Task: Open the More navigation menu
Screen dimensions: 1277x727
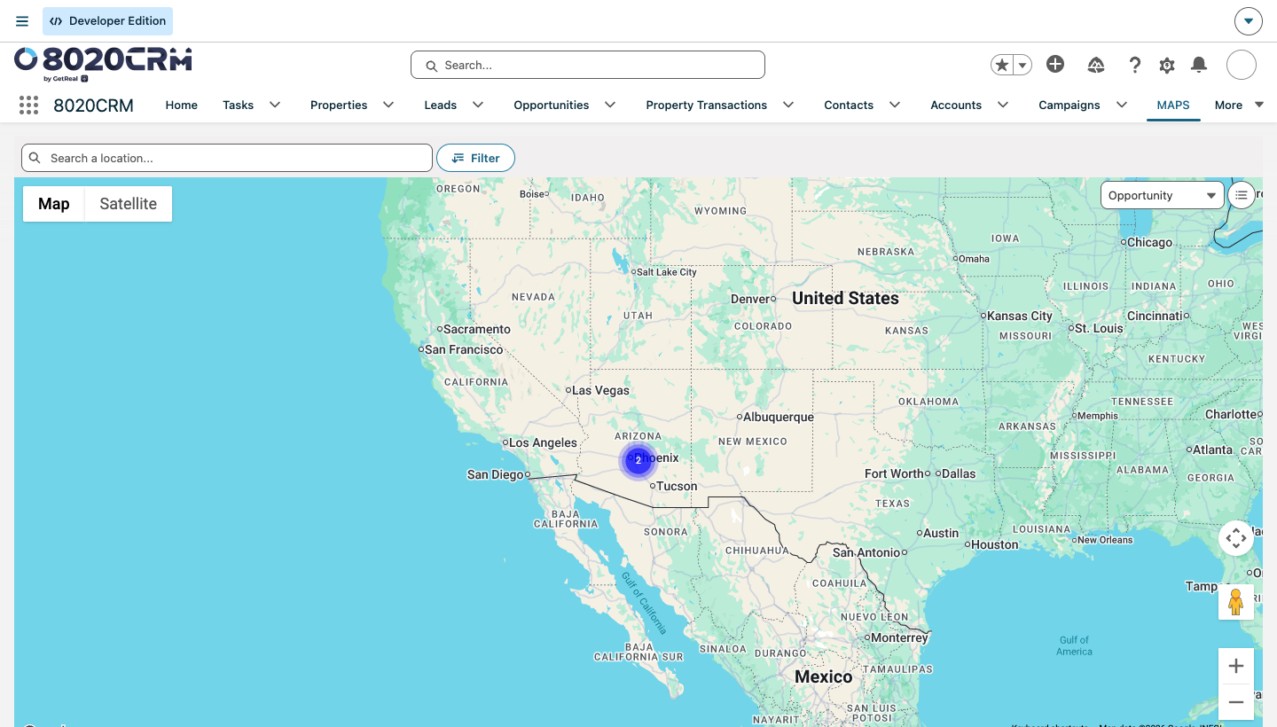Action: (x=1239, y=105)
